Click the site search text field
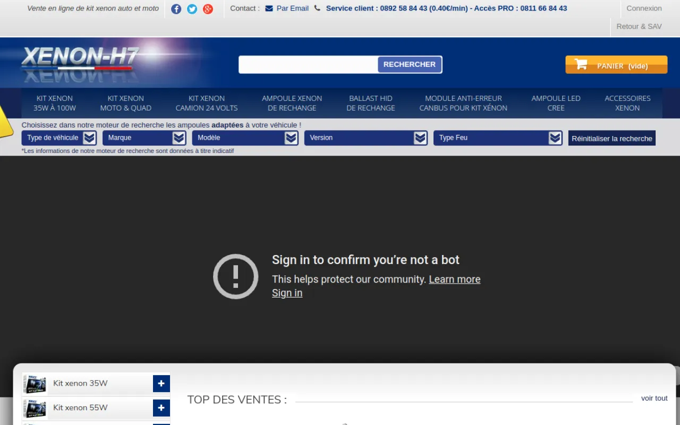680x425 pixels. (x=308, y=65)
